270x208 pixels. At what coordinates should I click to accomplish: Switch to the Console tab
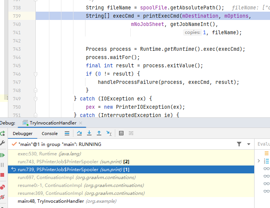[50, 134]
